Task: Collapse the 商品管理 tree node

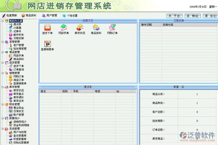Action: [x=2, y=52]
